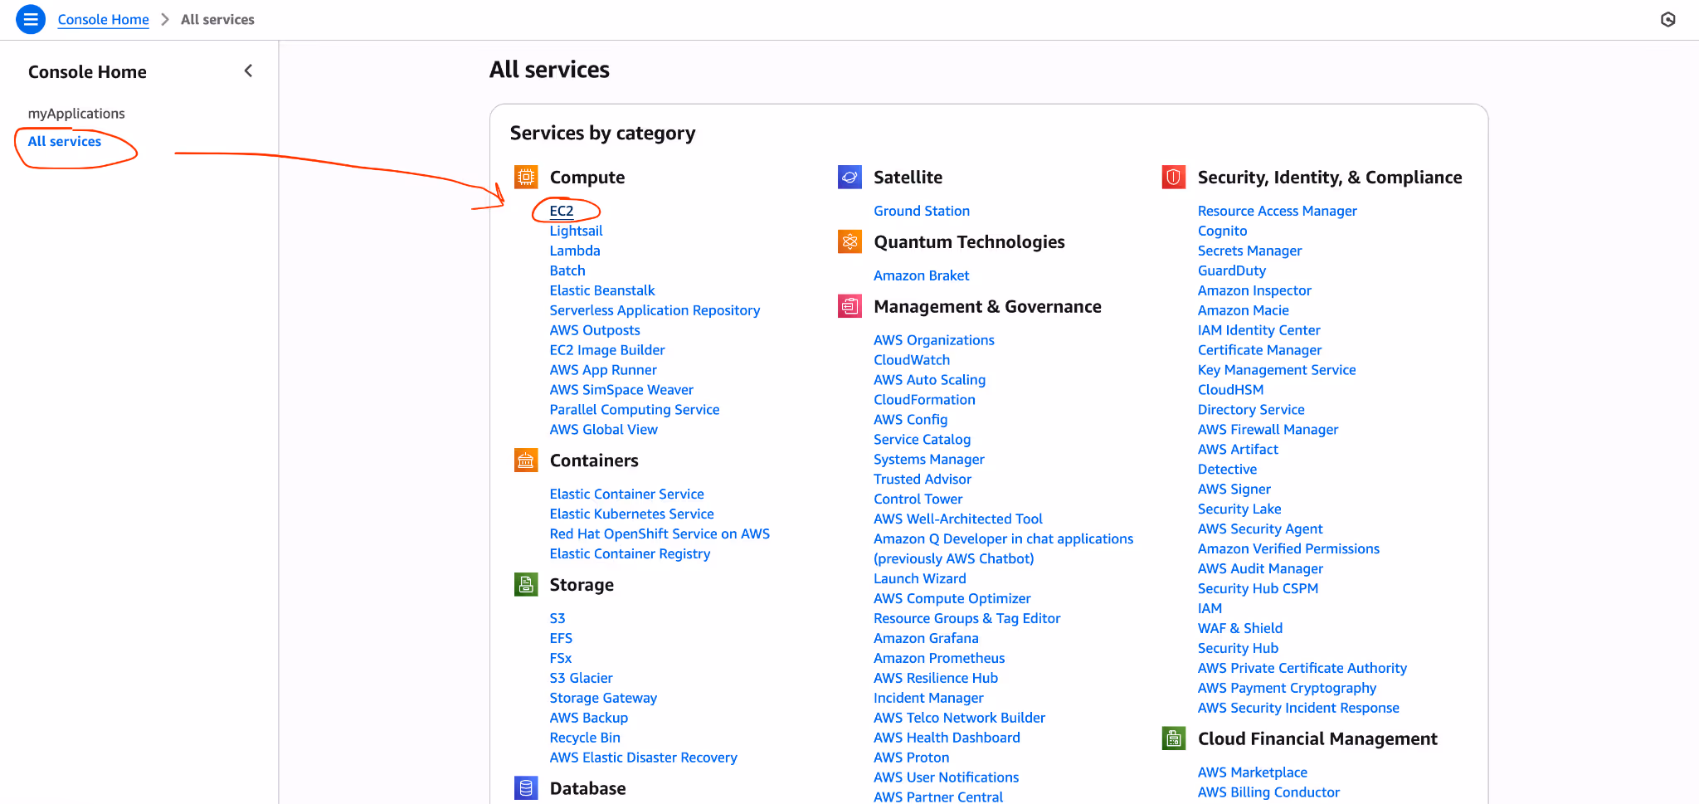Open Parallel Computing Service
This screenshot has width=1699, height=804.
[635, 410]
